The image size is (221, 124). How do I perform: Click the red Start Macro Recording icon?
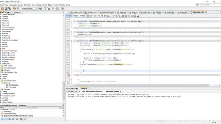pyautogui.click(x=129, y=16)
